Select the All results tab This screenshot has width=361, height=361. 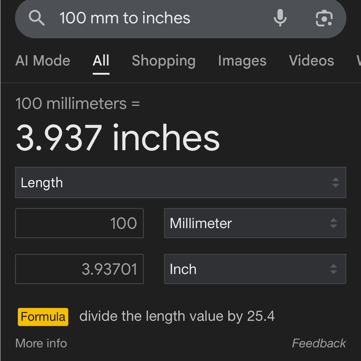pyautogui.click(x=101, y=61)
